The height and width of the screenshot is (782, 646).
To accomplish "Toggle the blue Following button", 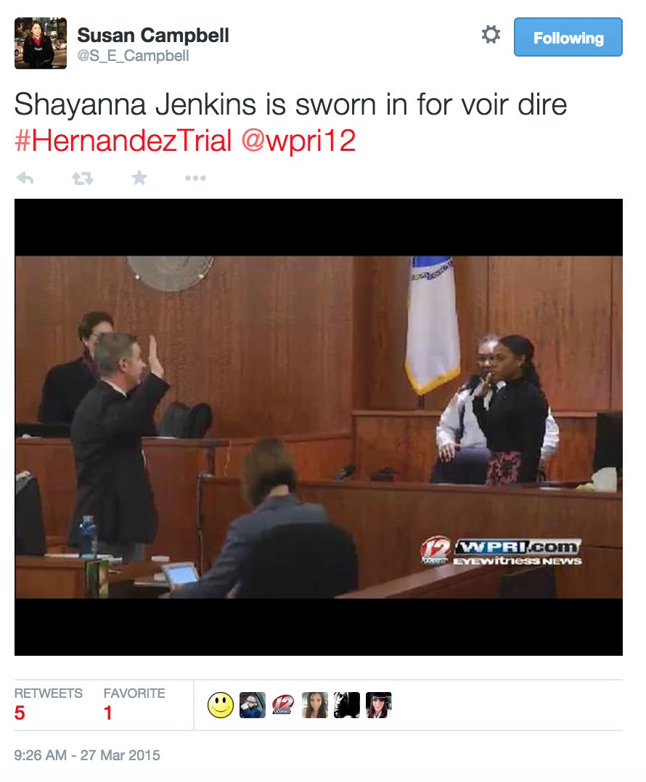I will (568, 38).
